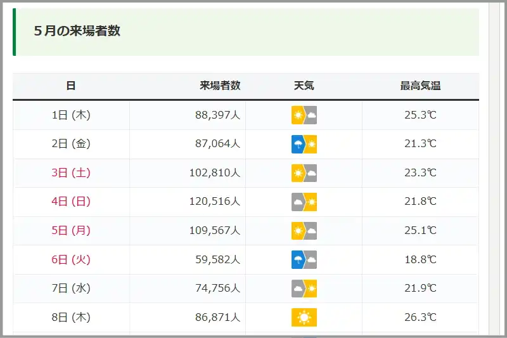Image resolution: width=507 pixels, height=338 pixels.
Task: Click the rain-then-sun weather icon for 2日 (金)
Action: click(304, 144)
